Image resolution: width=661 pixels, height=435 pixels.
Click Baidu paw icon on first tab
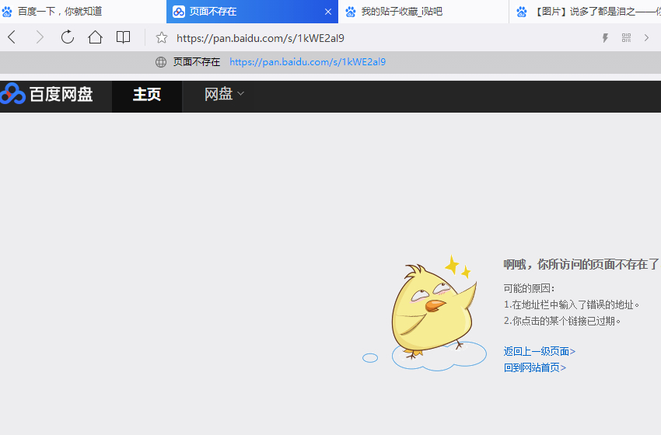pos(7,12)
